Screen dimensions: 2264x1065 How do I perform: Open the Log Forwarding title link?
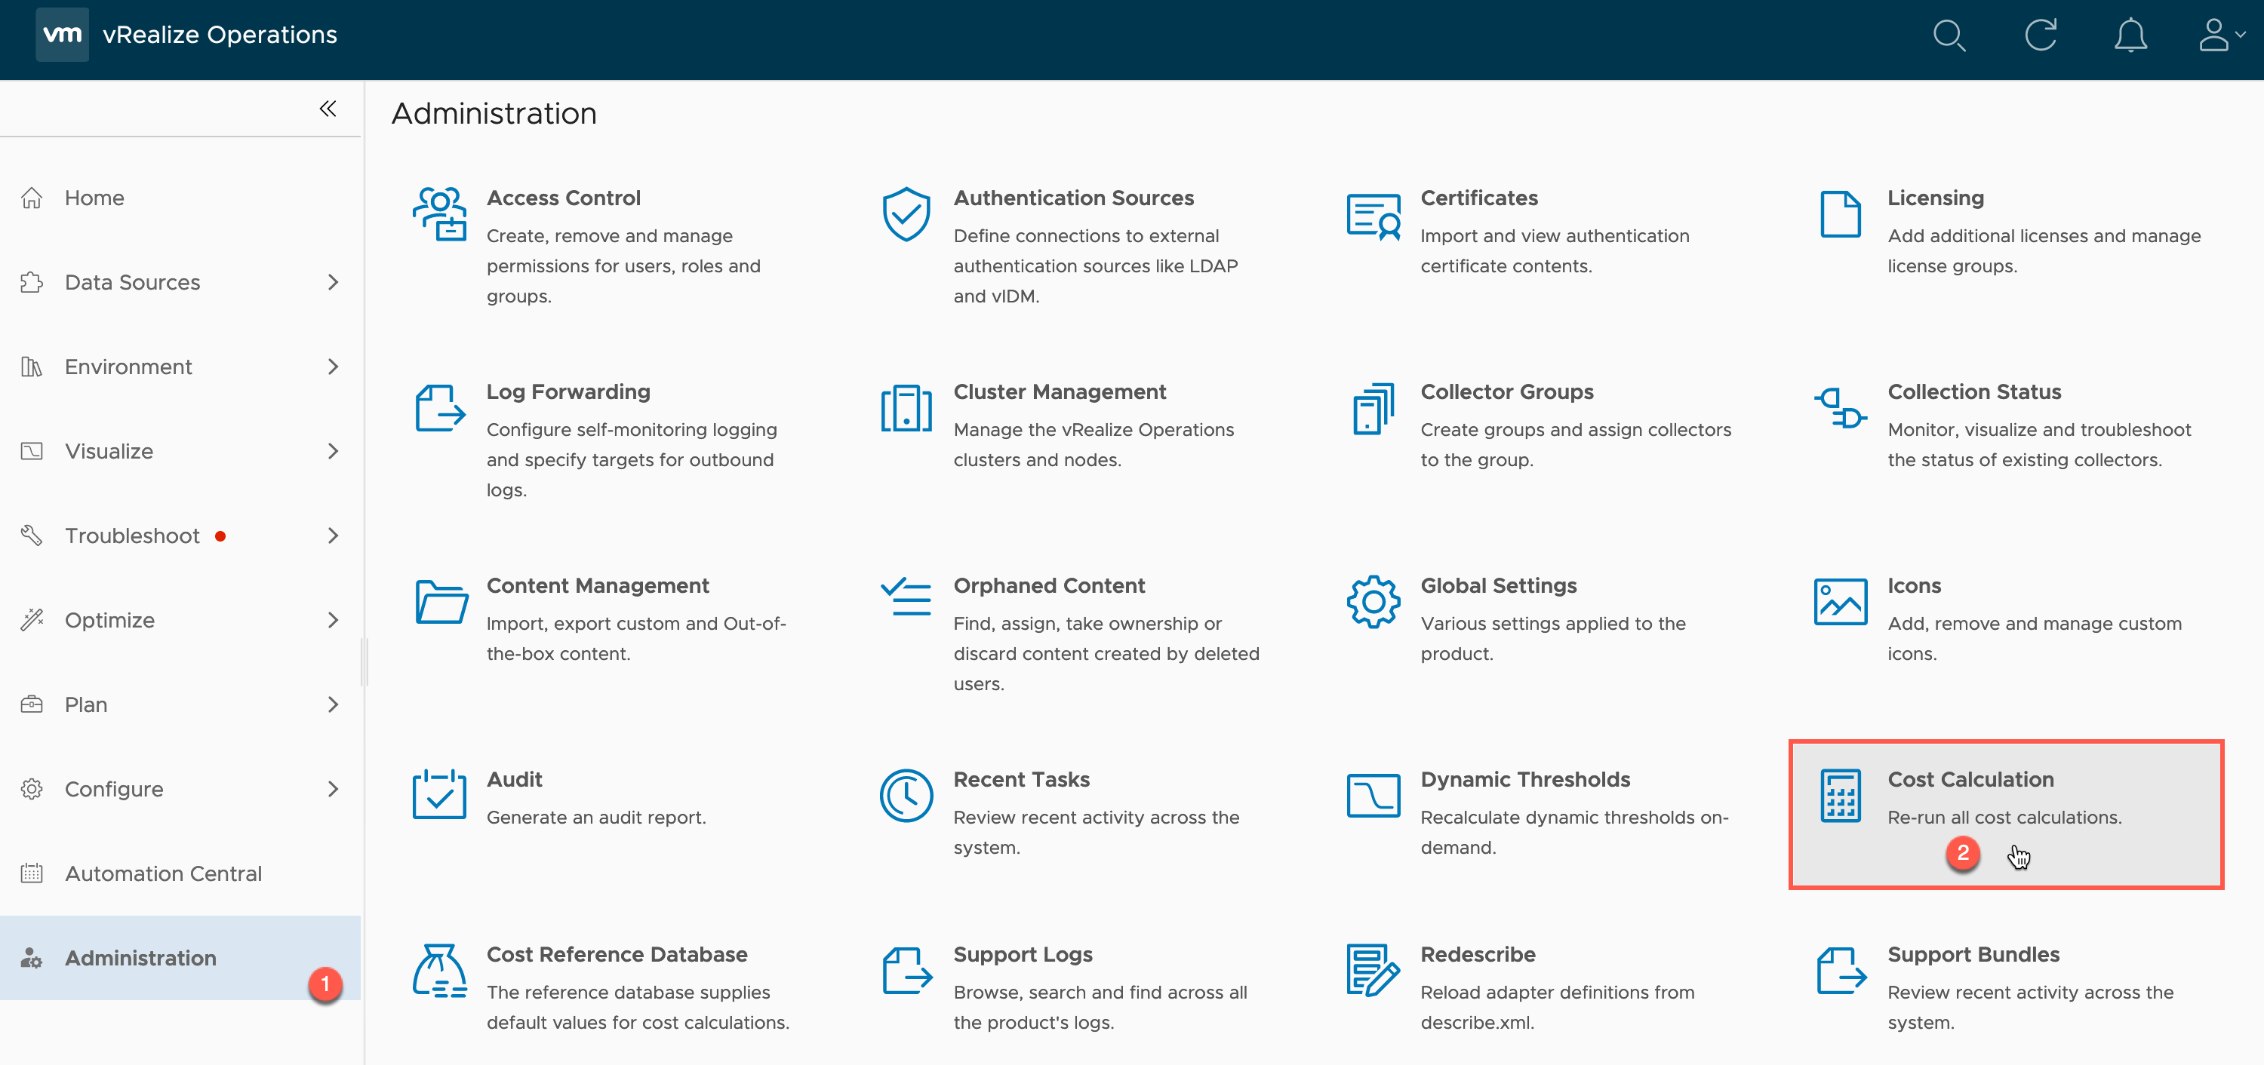(x=568, y=392)
